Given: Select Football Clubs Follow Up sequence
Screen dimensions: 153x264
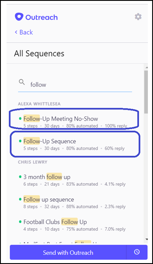Looking at the screenshot, I should coord(74,225).
